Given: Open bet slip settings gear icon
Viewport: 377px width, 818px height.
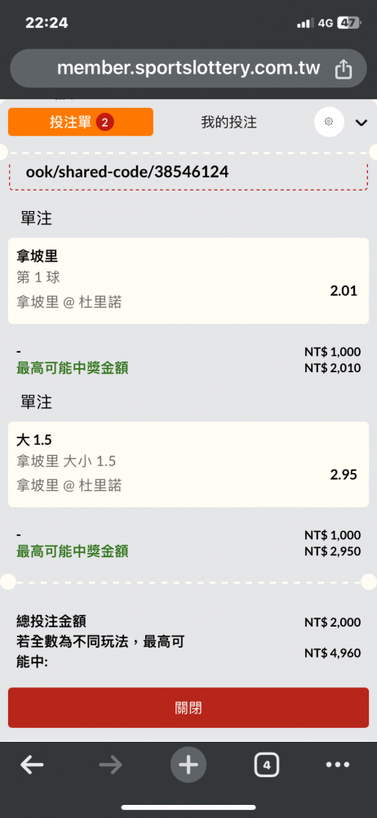Looking at the screenshot, I should pos(329,122).
